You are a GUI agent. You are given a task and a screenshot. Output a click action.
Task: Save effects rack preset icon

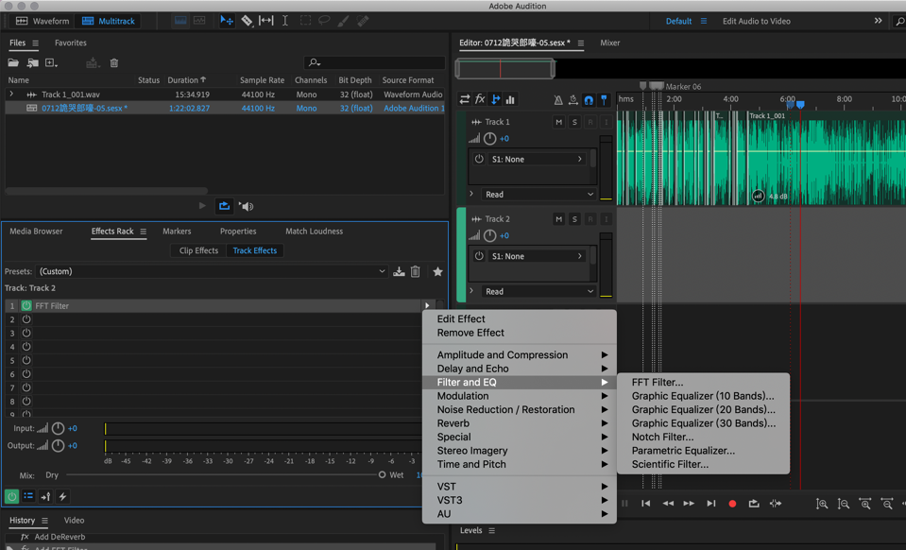[x=399, y=271]
